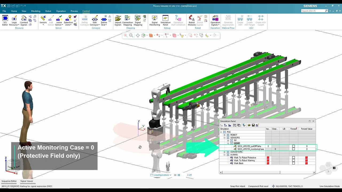Open the Logic Resource dropdown
Image resolution: width=342 pixels, height=192 pixels.
point(14,21)
